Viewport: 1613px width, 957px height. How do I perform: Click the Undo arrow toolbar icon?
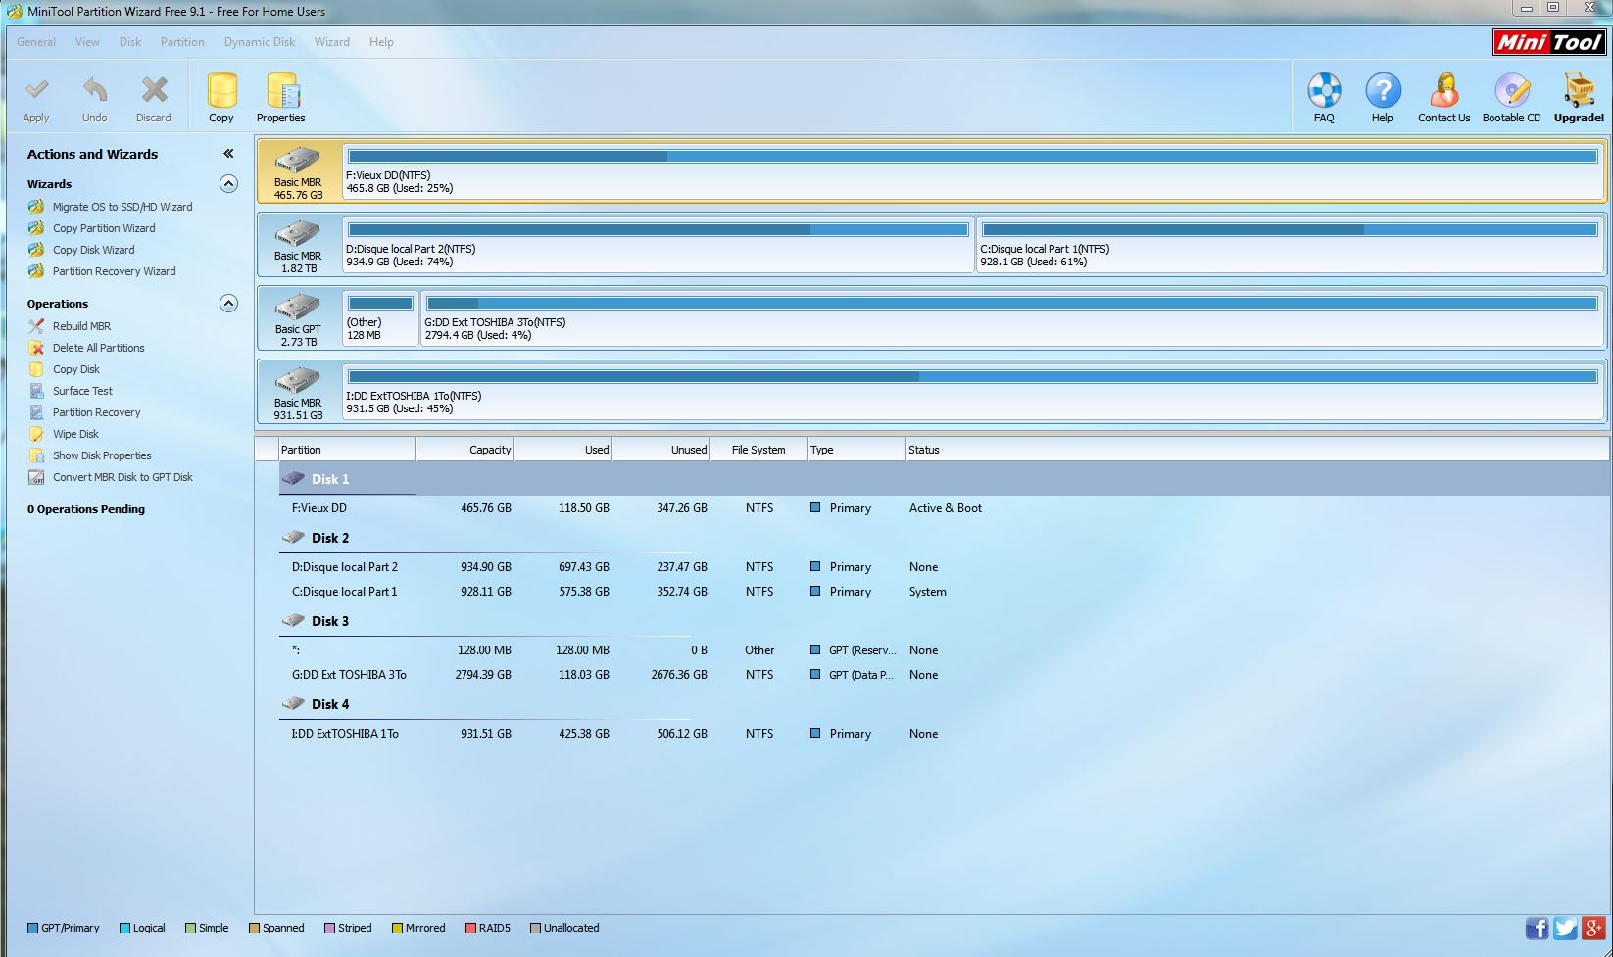(x=95, y=90)
